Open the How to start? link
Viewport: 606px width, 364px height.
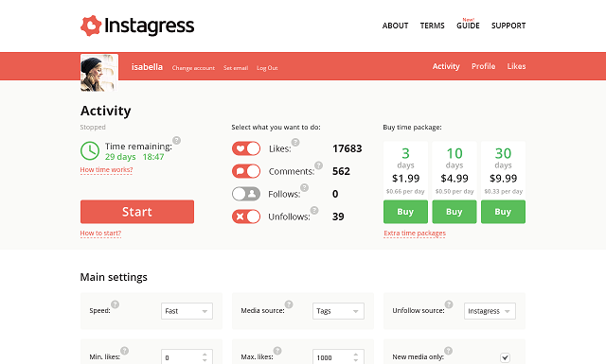100,234
